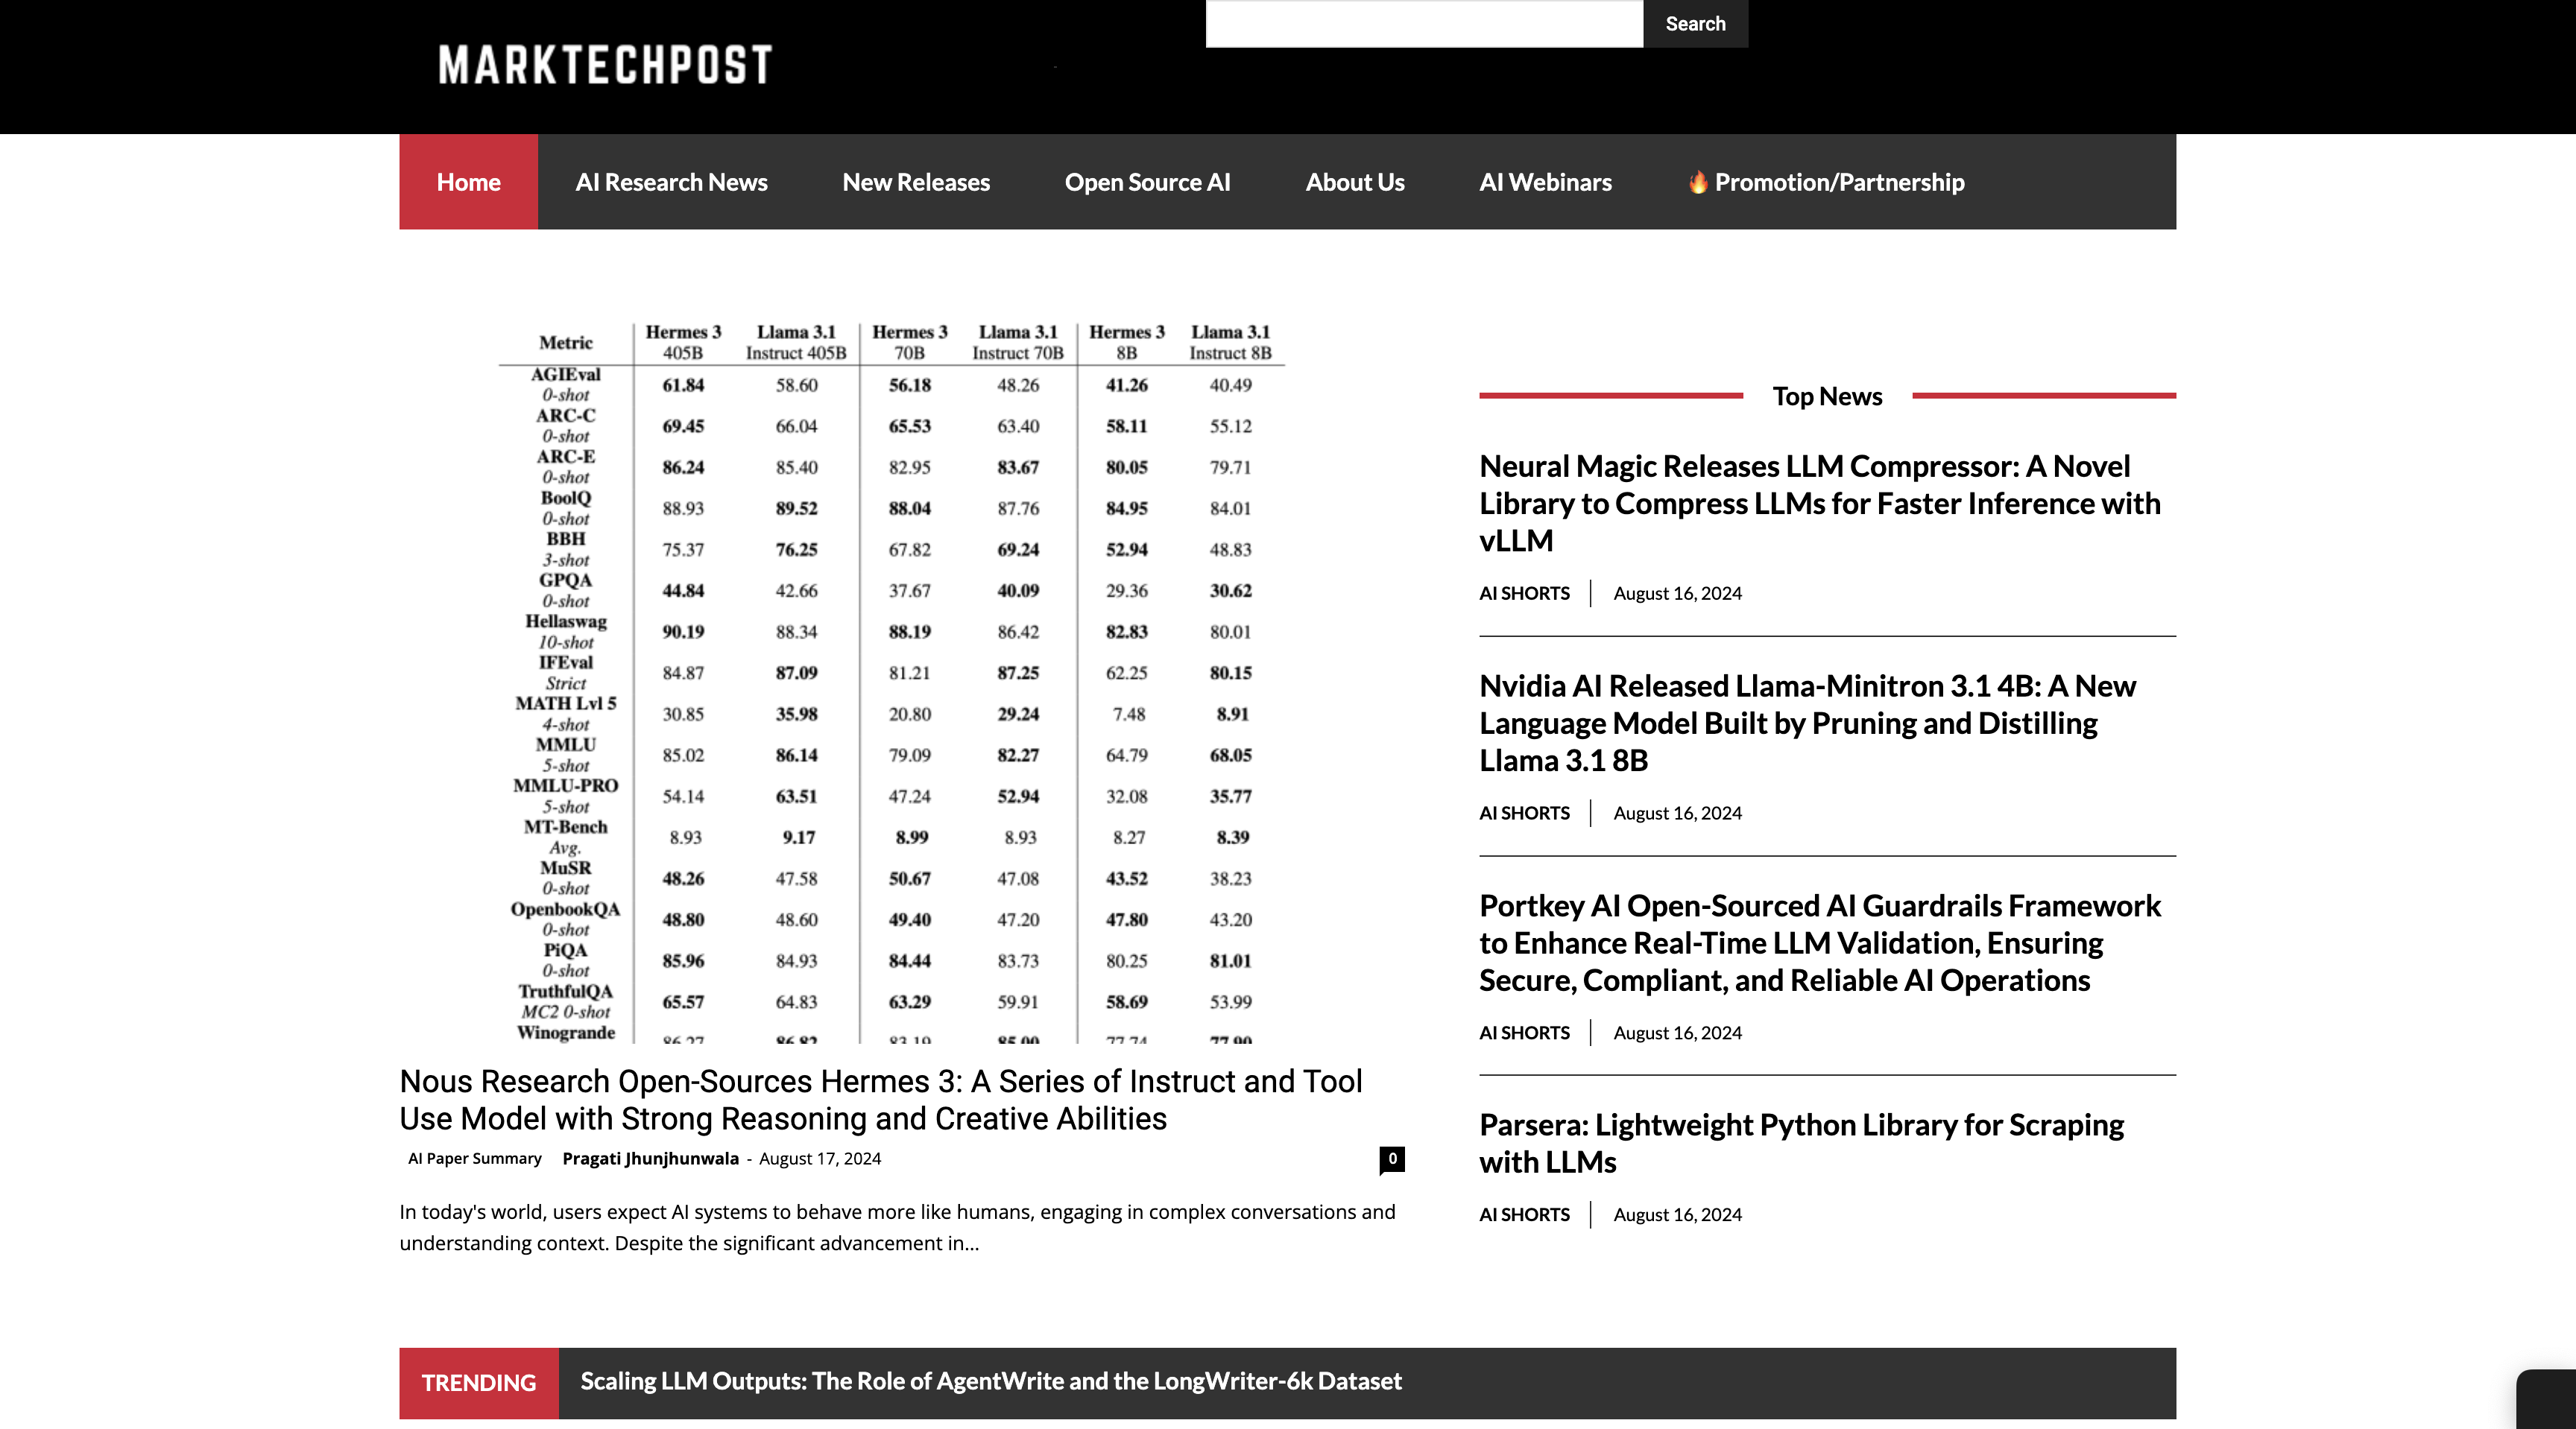Open Promotion/Partnership menu item

[1826, 182]
